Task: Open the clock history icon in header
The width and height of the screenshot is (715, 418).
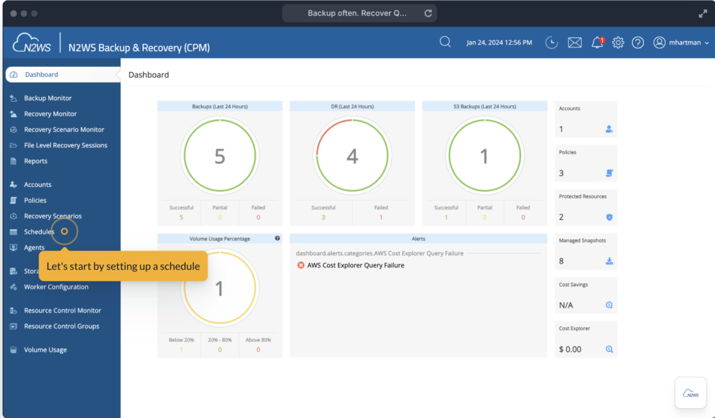Action: click(552, 43)
